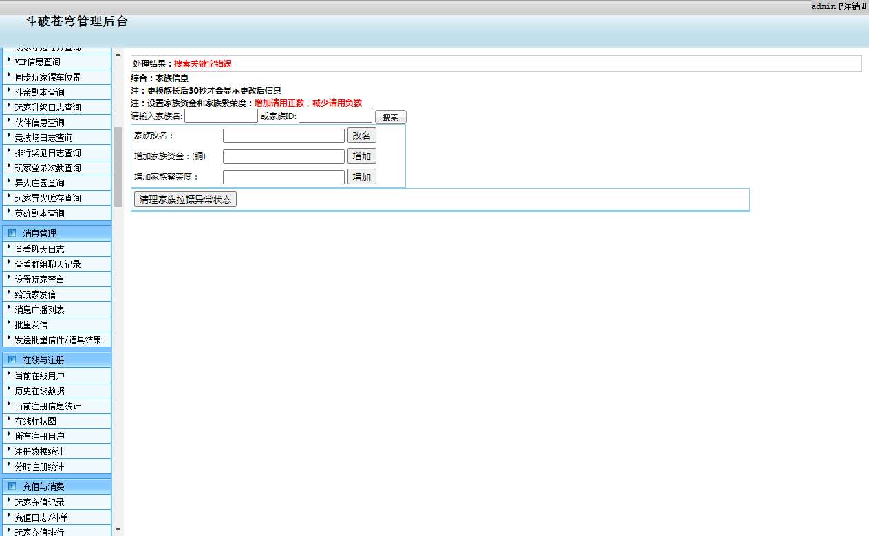Viewport: 869px width, 536px height.
Task: Click the 注销 logout link
Action: (x=852, y=6)
